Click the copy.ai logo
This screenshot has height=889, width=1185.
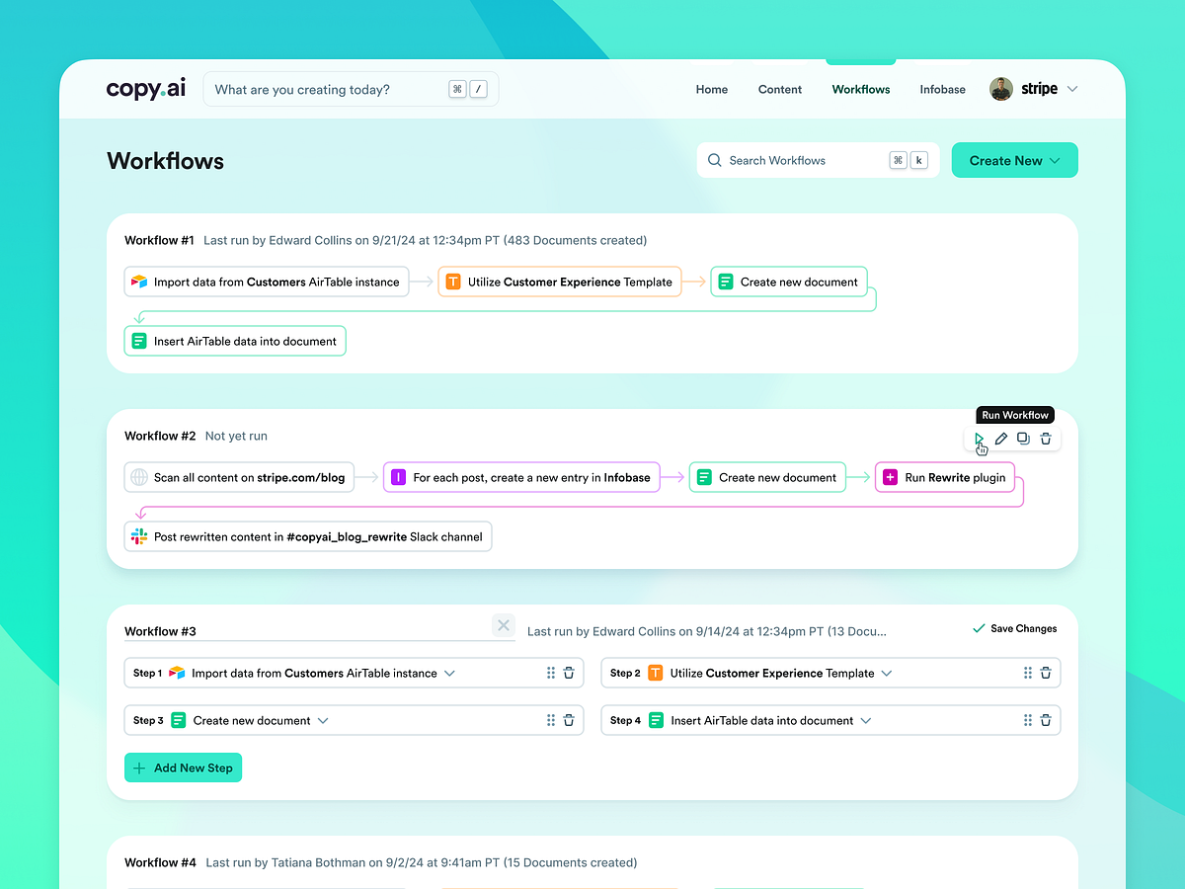point(145,89)
